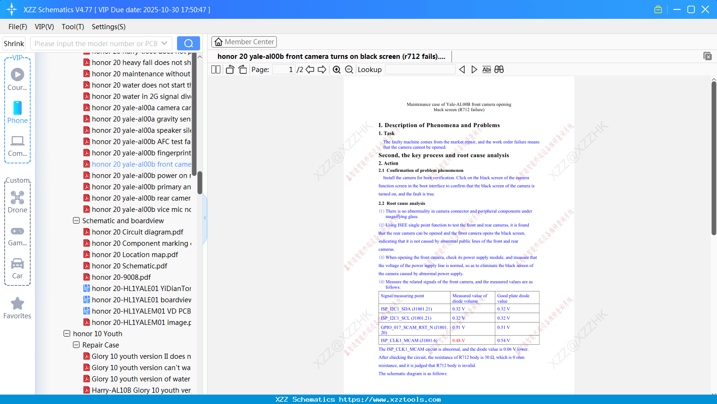Find previous lookup match
This screenshot has width=717, height=404.
pyautogui.click(x=462, y=70)
